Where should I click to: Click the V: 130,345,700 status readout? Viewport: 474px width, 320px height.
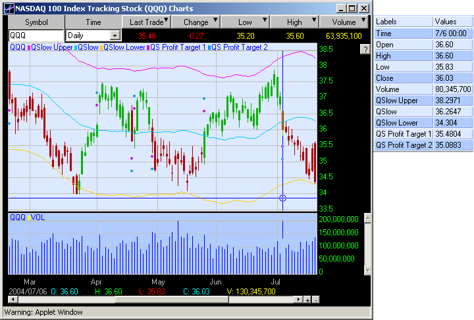click(x=251, y=292)
